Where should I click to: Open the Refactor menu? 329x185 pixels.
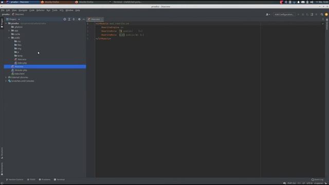point(40,10)
